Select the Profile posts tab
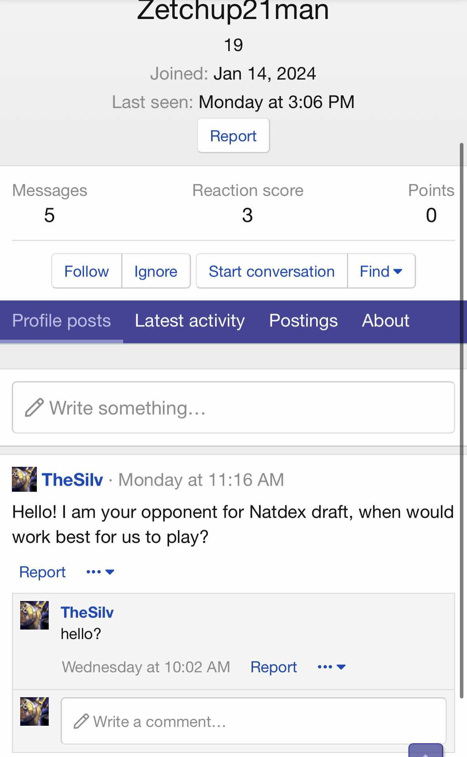Screen dimensions: 467x757 coord(61,321)
